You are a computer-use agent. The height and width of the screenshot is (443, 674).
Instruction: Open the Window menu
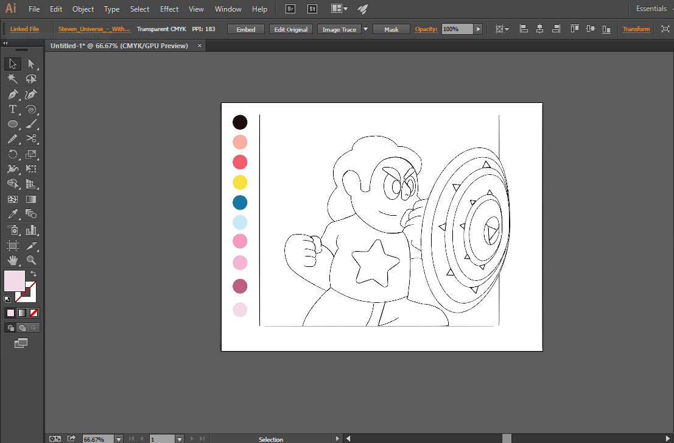[228, 9]
